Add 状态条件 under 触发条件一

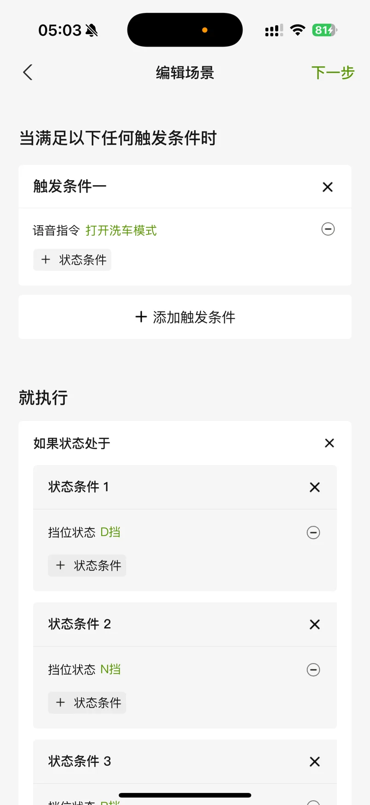click(x=72, y=260)
